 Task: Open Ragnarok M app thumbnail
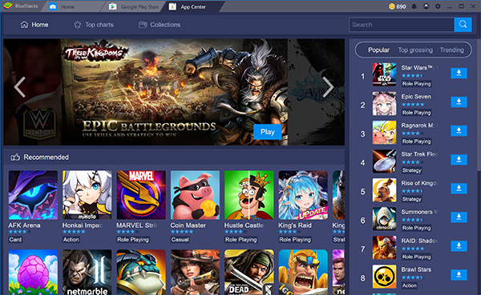(384, 132)
